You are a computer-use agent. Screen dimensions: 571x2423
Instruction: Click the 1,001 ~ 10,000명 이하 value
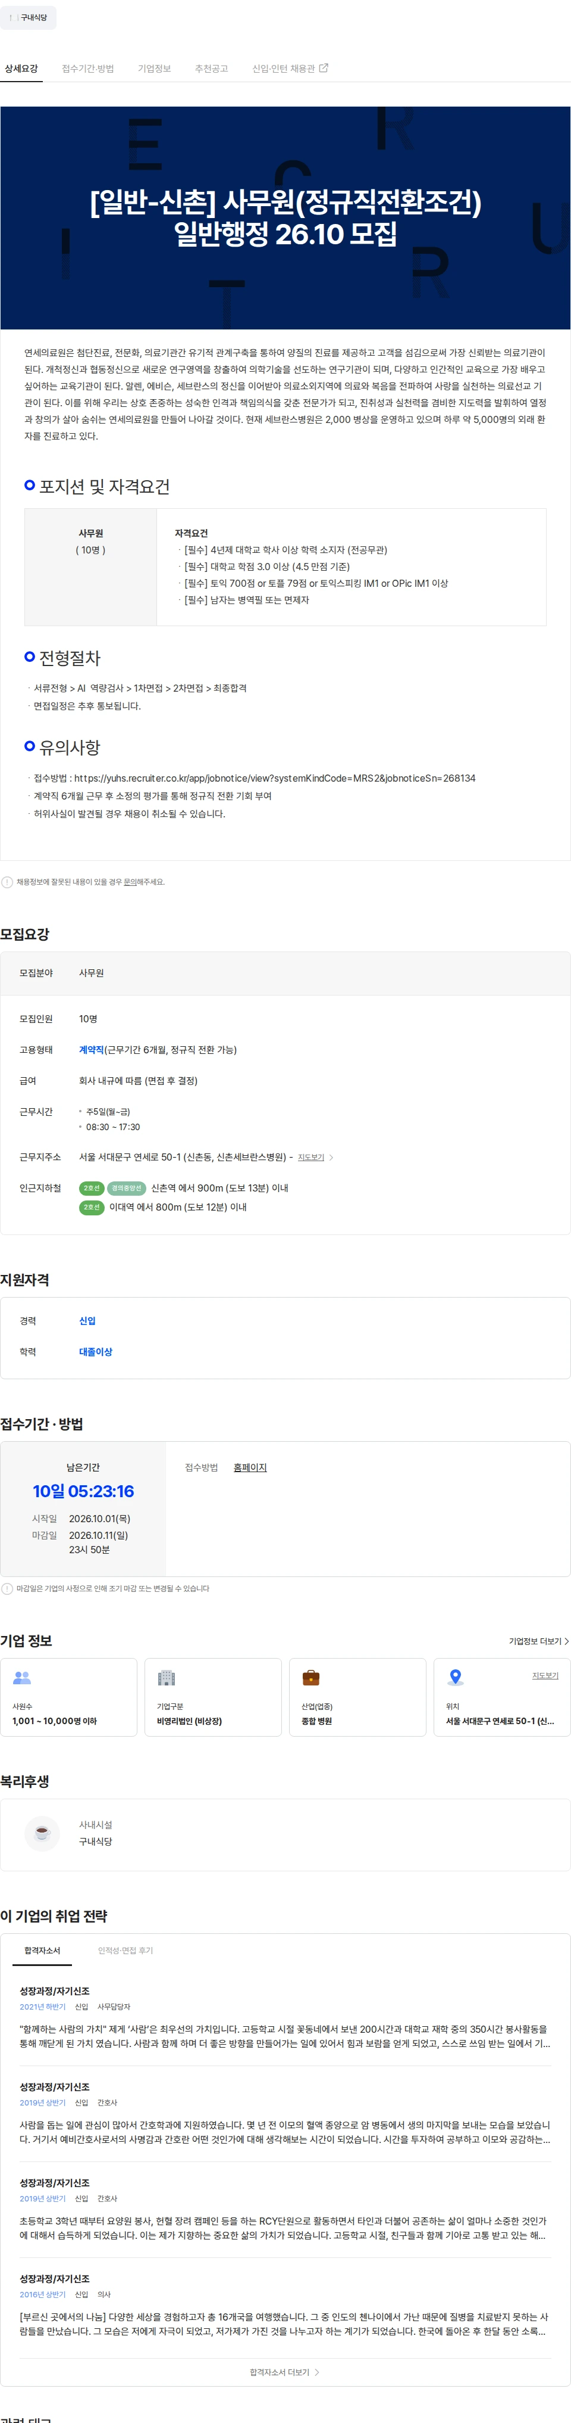[x=55, y=1721]
